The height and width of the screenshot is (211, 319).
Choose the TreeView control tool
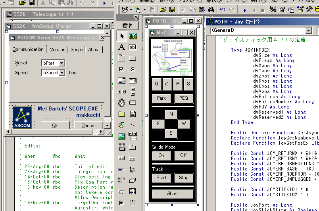click(133, 169)
